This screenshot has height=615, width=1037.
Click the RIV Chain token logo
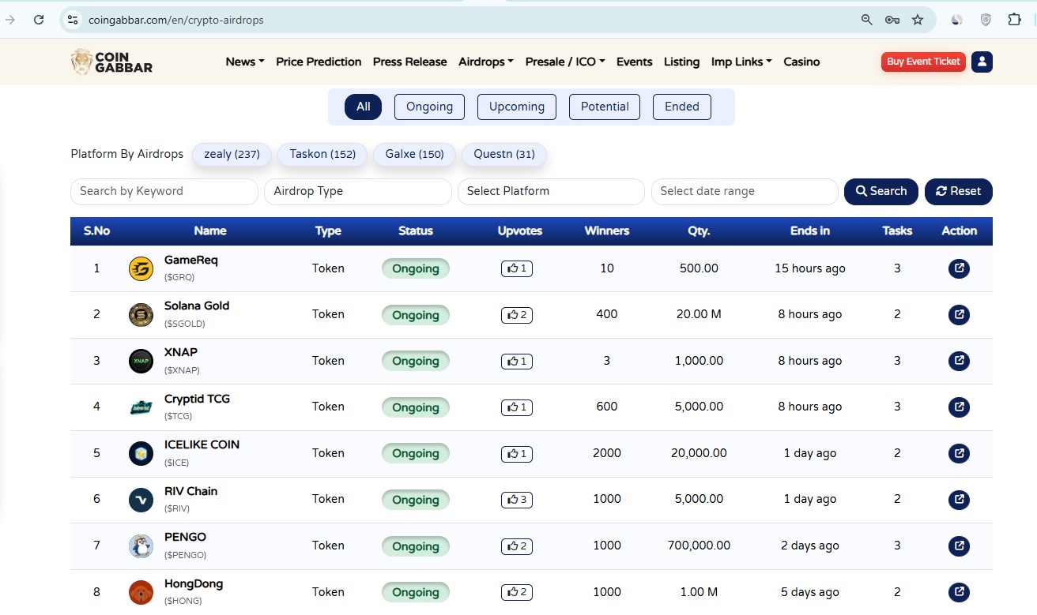[x=140, y=500]
